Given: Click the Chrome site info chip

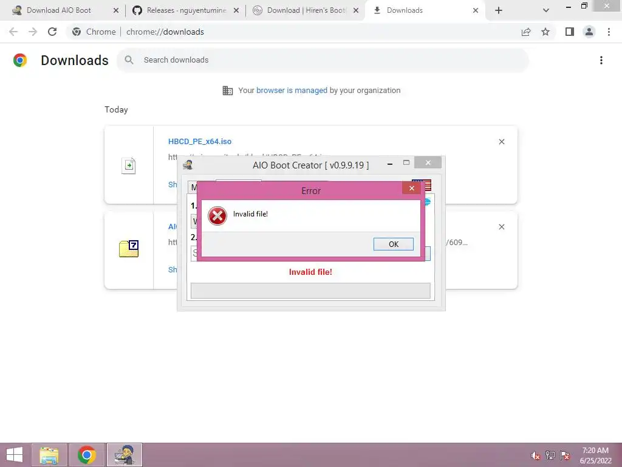Looking at the screenshot, I should pos(94,32).
